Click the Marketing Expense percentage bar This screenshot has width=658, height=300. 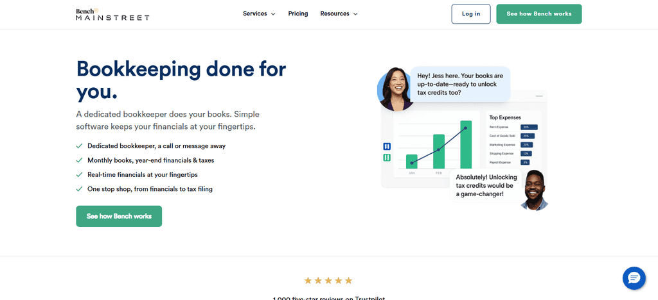point(527,145)
